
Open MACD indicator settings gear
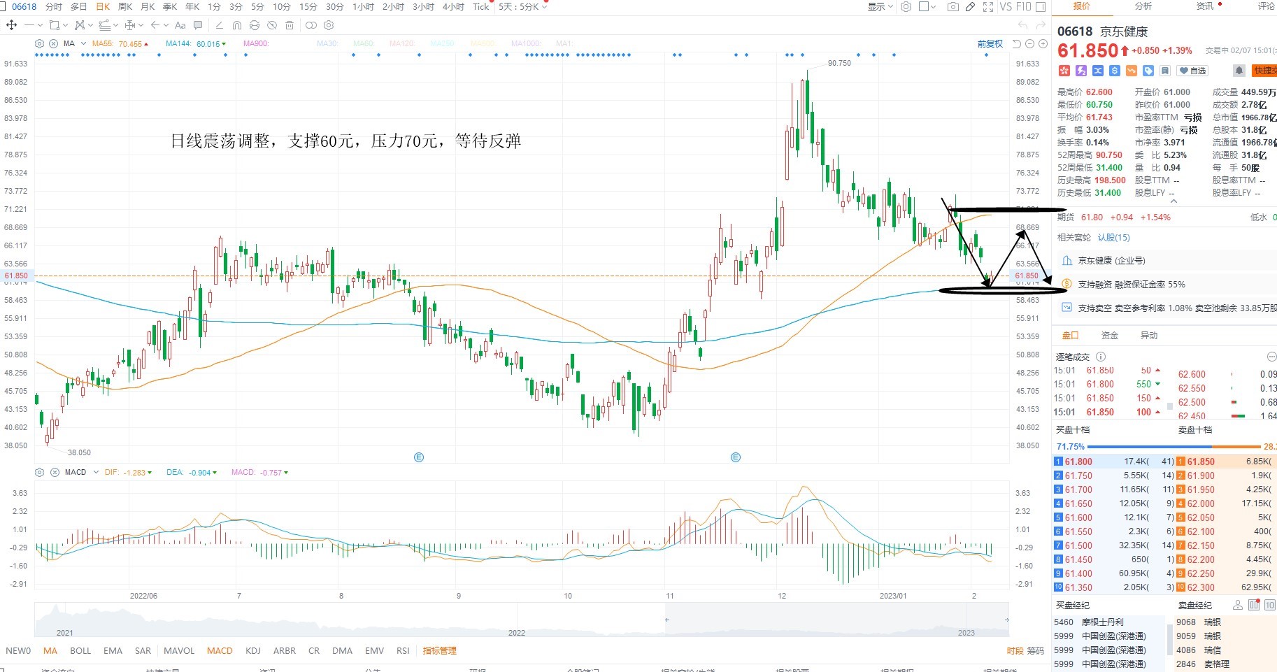pos(40,473)
